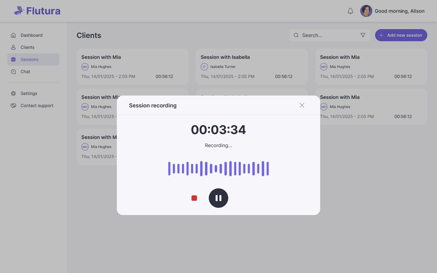Open the search filter funnel
Image resolution: width=437 pixels, height=273 pixels.
(x=363, y=35)
